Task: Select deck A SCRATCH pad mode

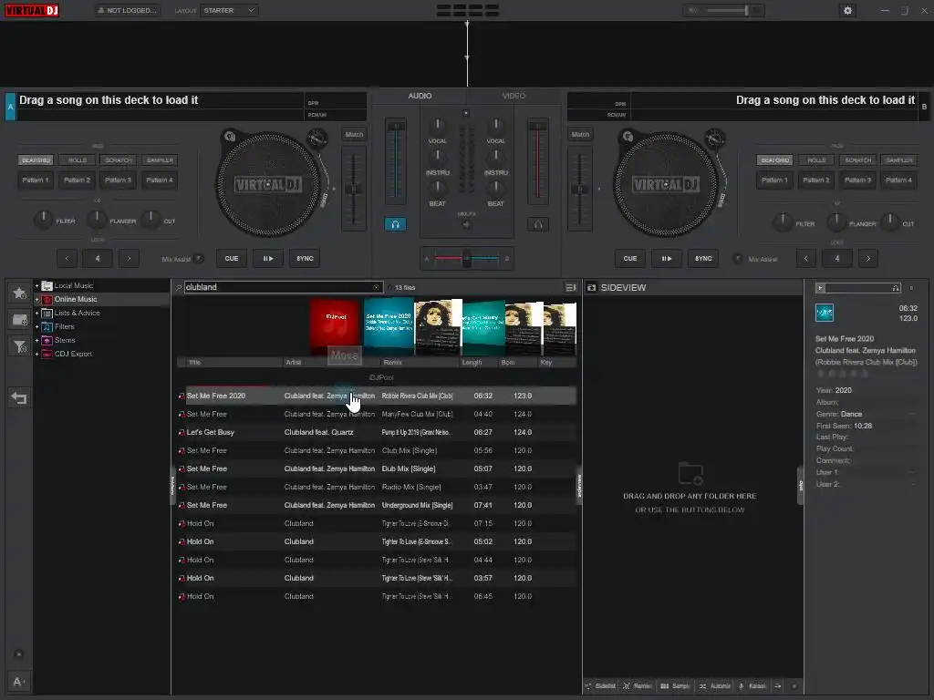Action: [x=119, y=160]
